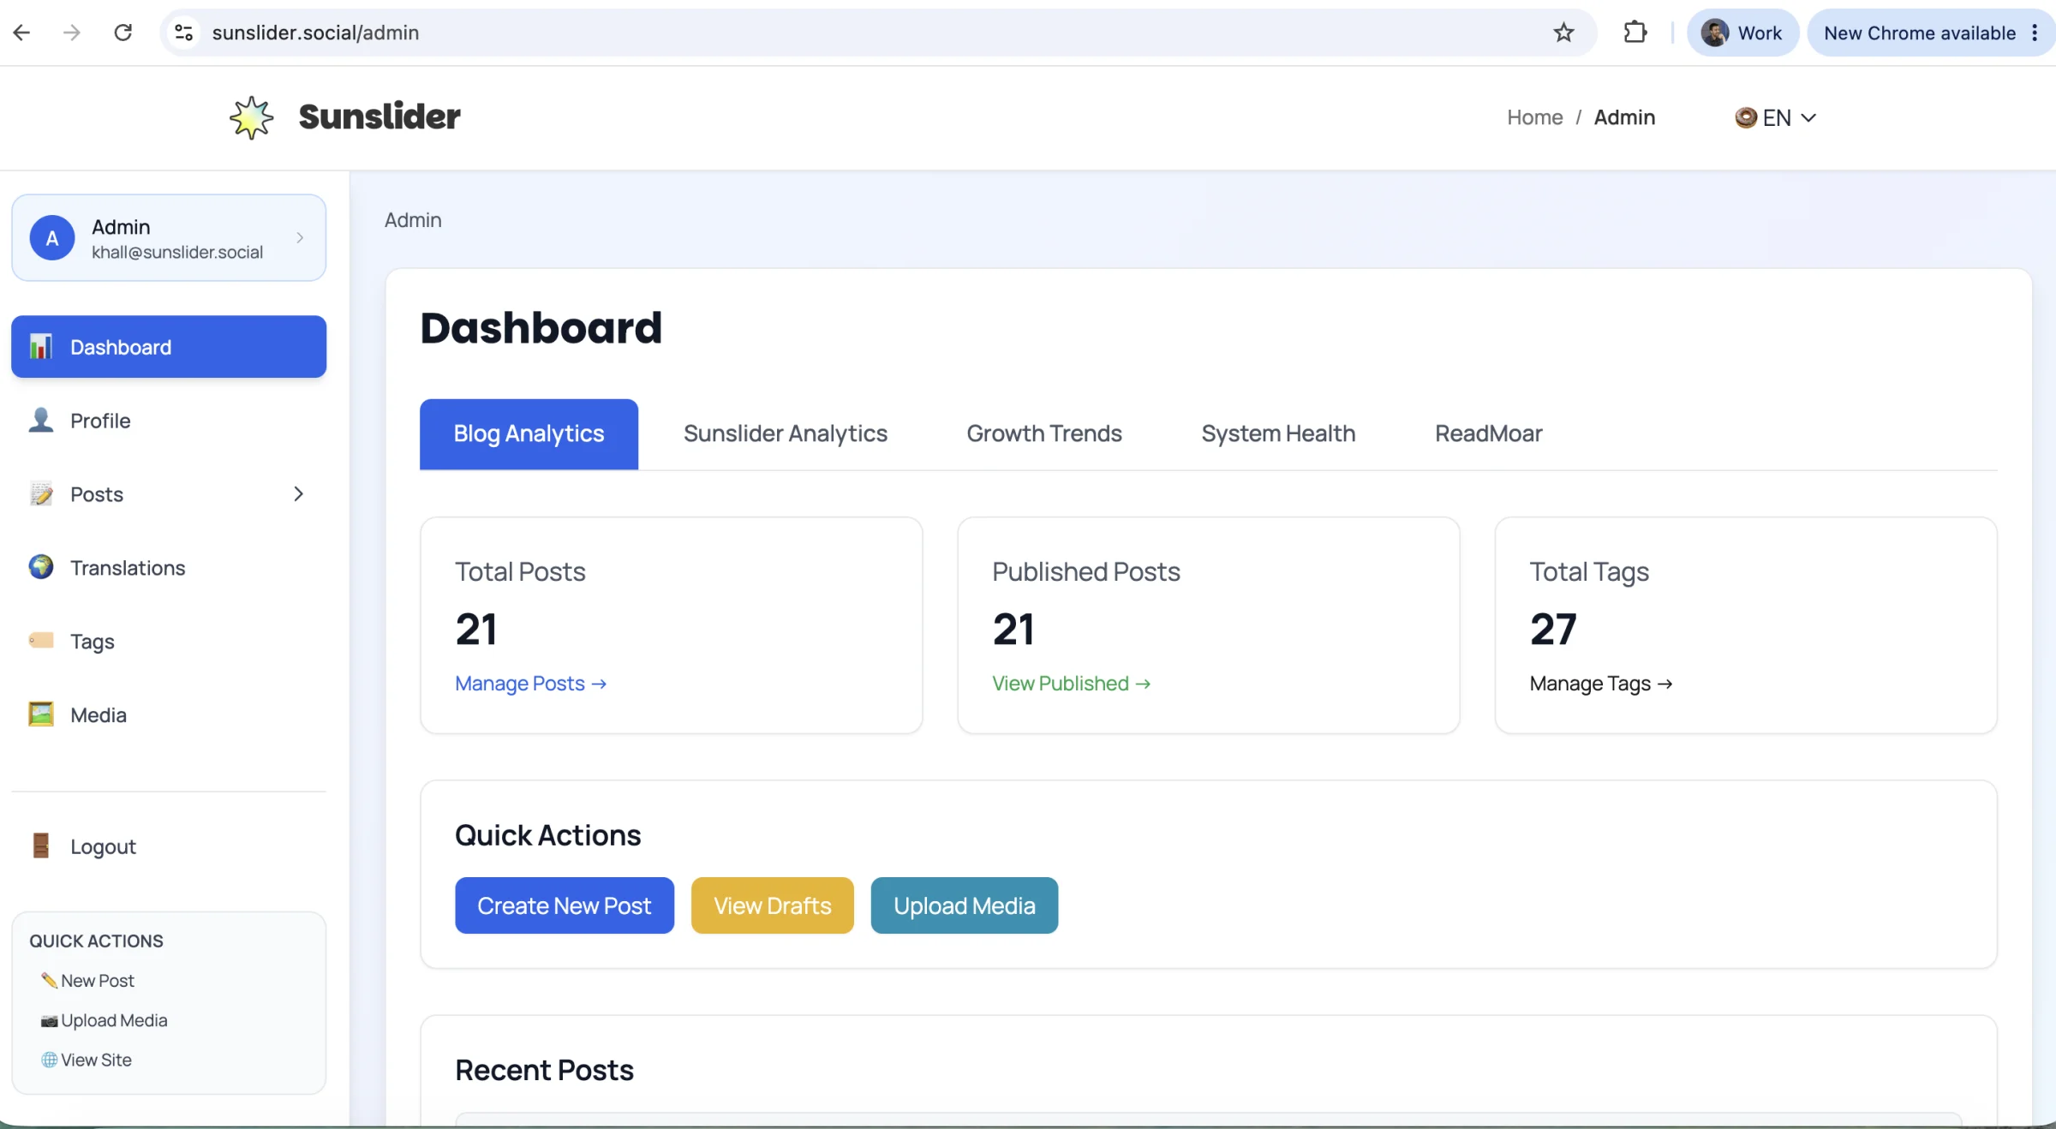Follow the View Published link
This screenshot has width=2056, height=1129.
[x=1072, y=684]
